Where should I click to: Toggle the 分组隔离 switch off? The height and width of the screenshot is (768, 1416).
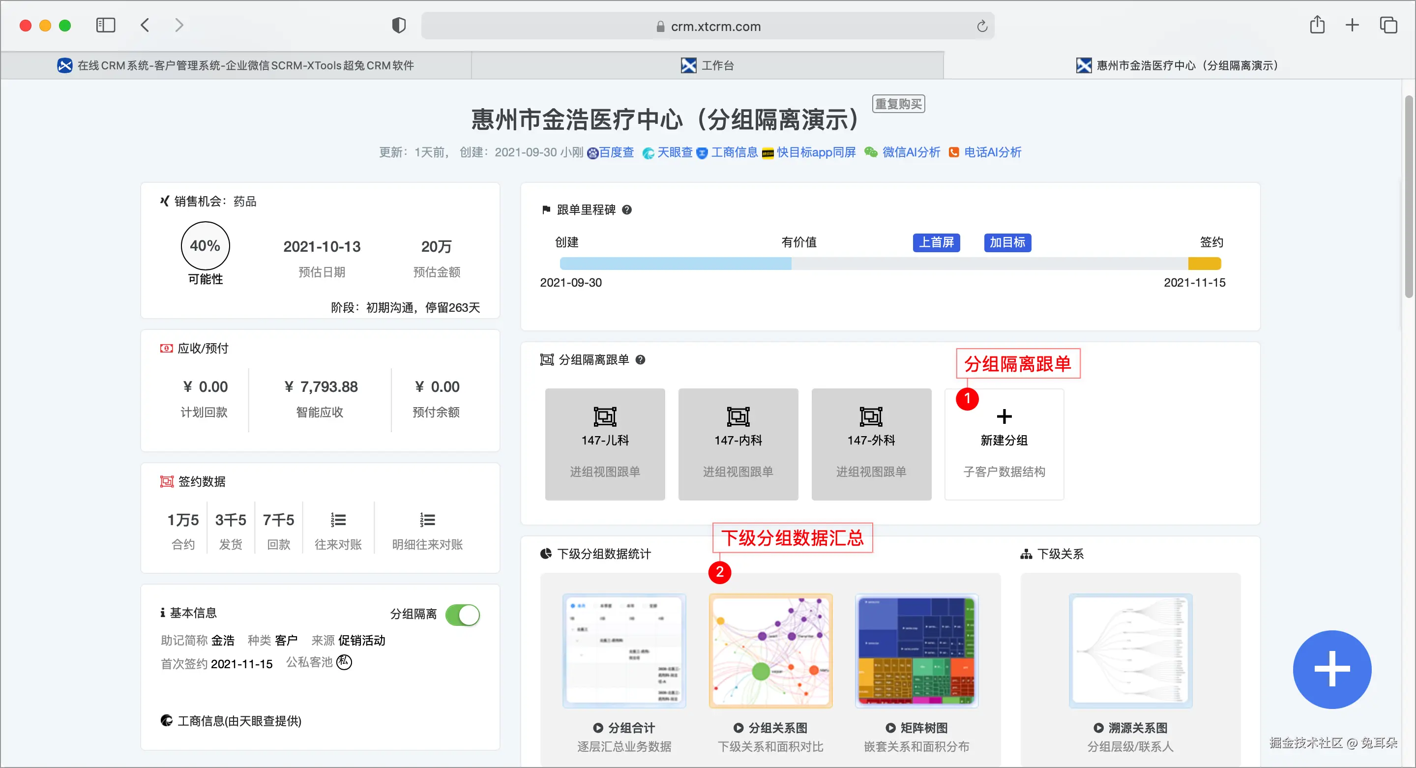[462, 615]
